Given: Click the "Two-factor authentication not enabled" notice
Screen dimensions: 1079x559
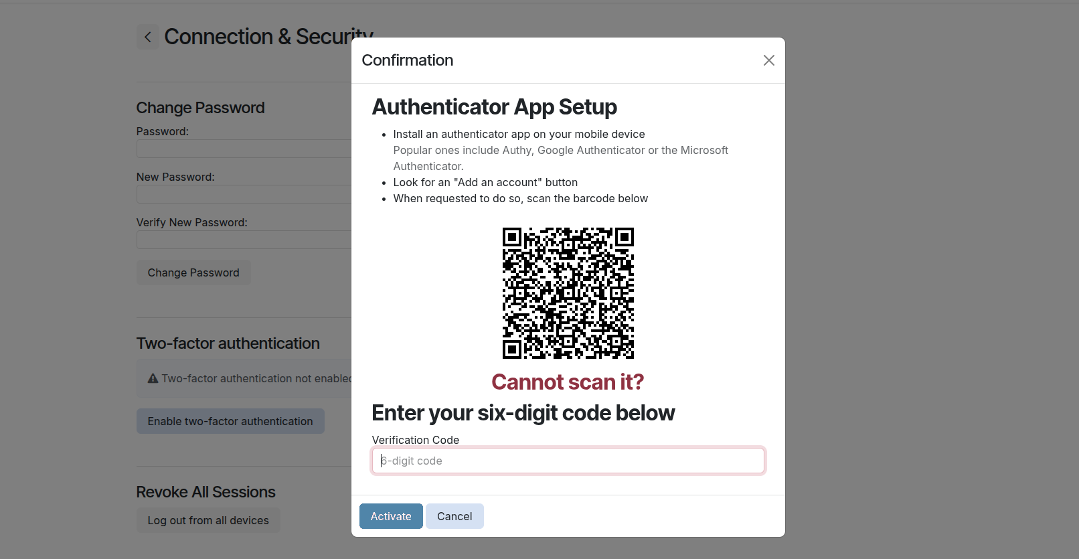Looking at the screenshot, I should pyautogui.click(x=254, y=378).
